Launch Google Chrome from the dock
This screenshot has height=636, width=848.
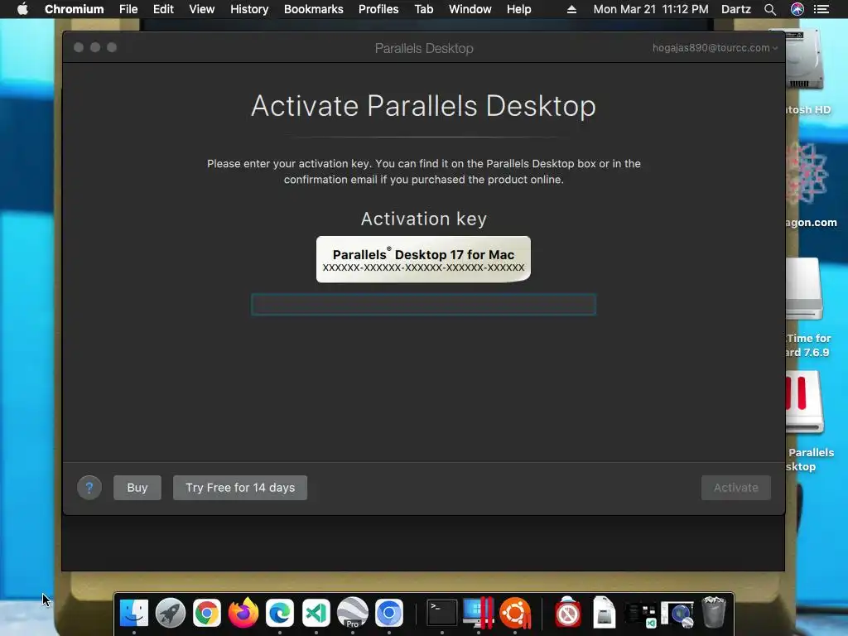coord(206,613)
